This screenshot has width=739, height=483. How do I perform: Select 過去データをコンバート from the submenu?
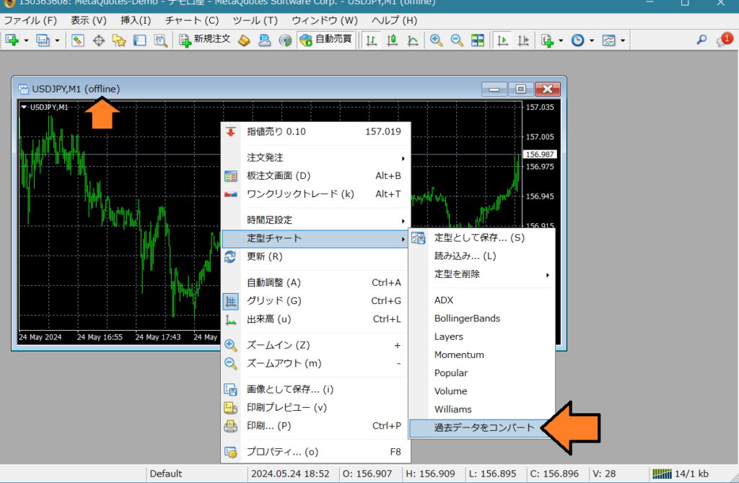tap(483, 427)
